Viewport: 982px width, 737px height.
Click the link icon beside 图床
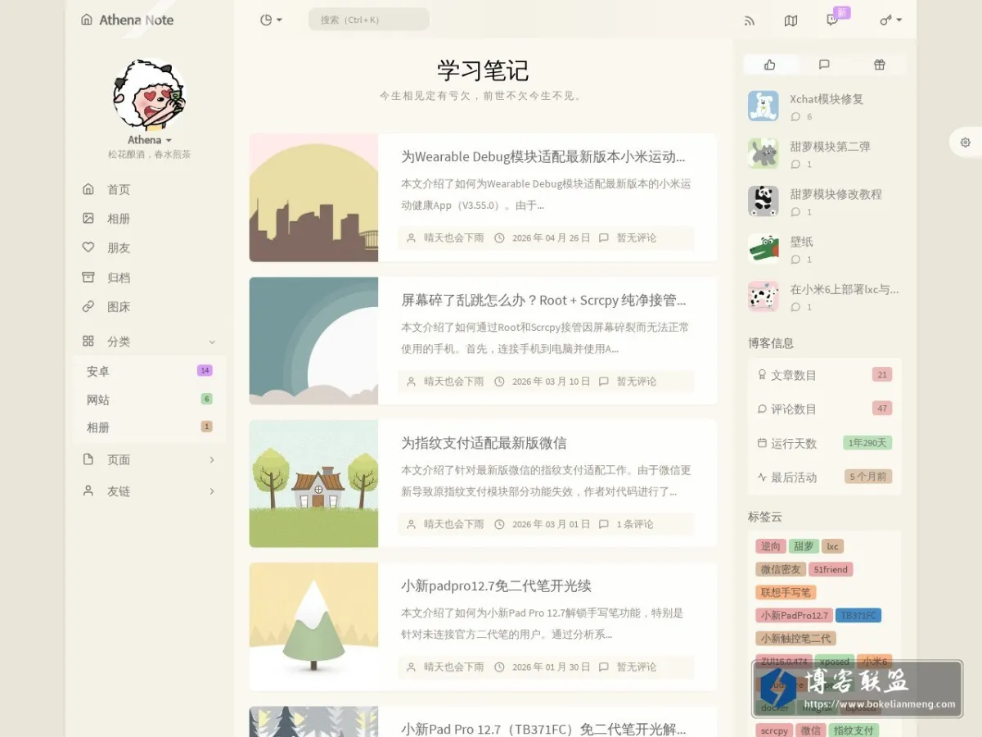pos(88,307)
